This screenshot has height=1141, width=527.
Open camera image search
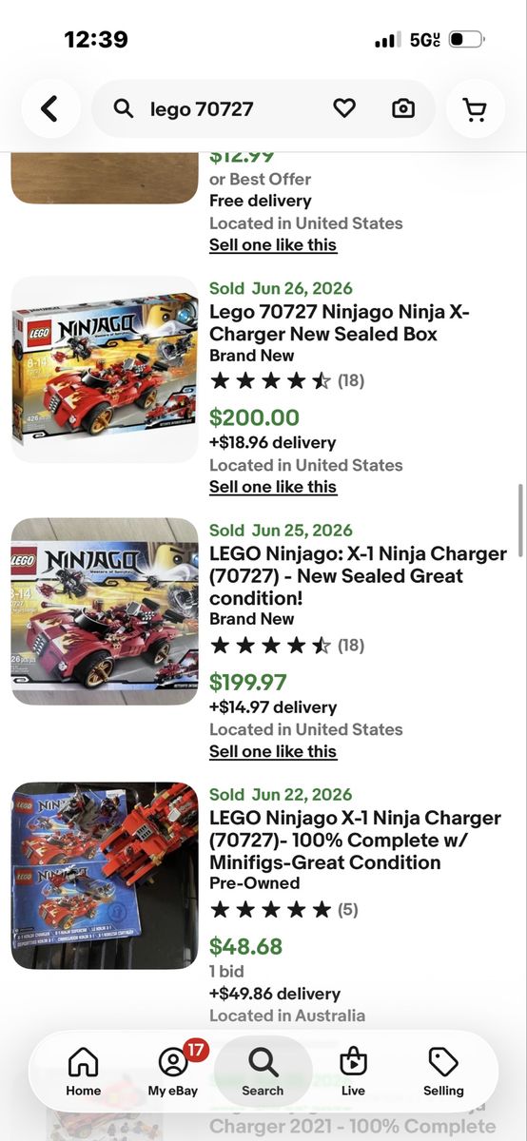[x=403, y=108]
